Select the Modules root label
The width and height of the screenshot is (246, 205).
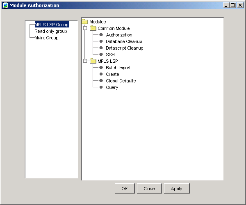(98, 22)
